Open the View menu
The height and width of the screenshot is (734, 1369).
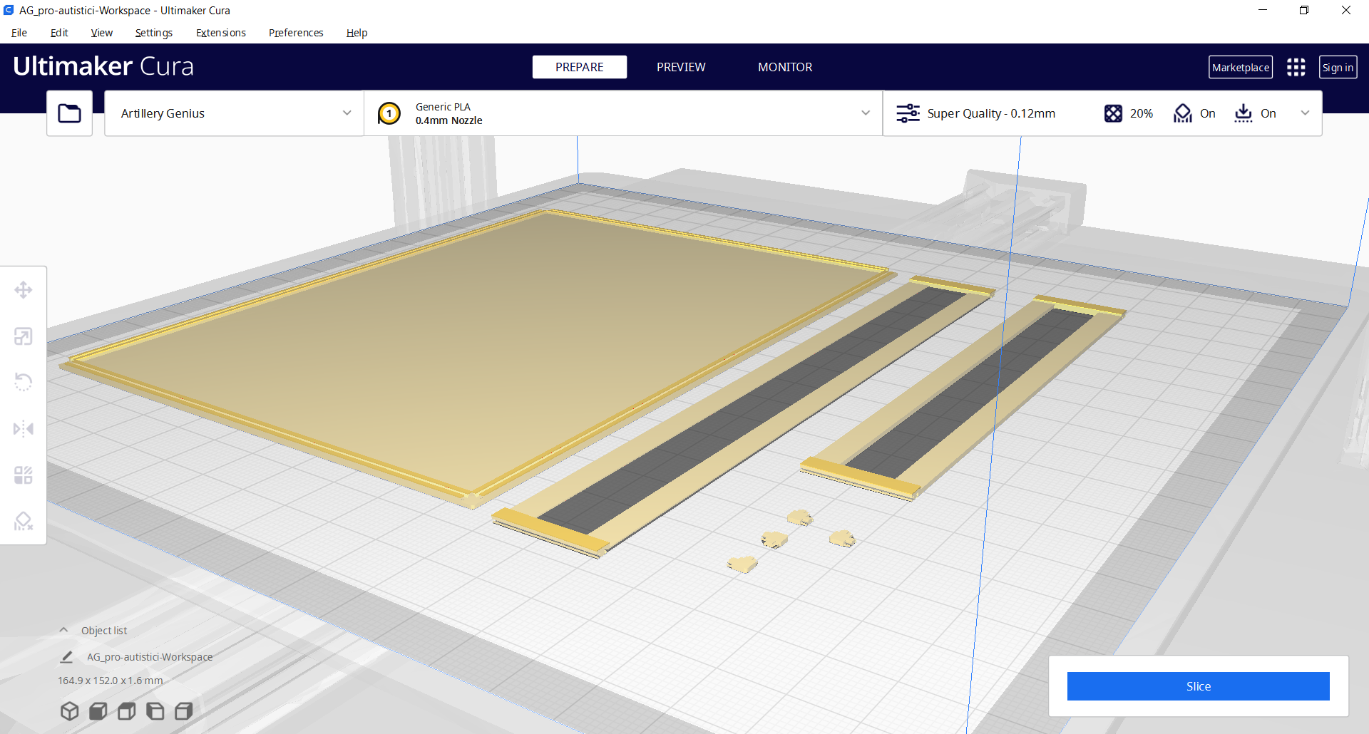pos(102,33)
